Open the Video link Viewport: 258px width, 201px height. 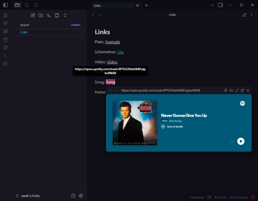pos(112,62)
